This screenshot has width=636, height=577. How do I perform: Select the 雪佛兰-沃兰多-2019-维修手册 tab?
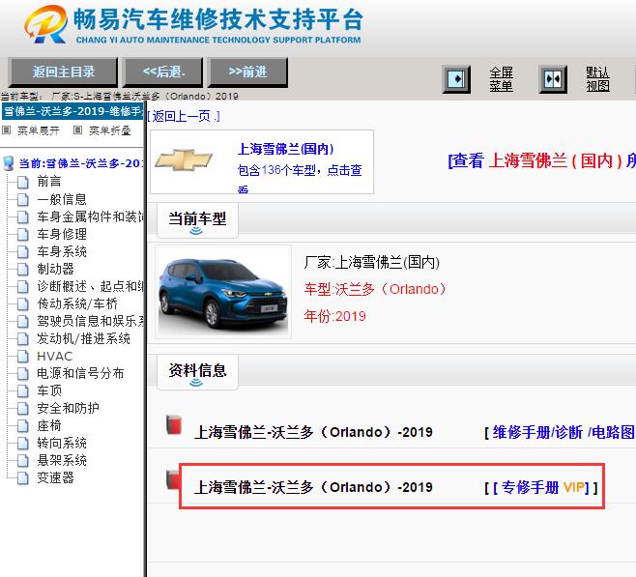click(72, 111)
